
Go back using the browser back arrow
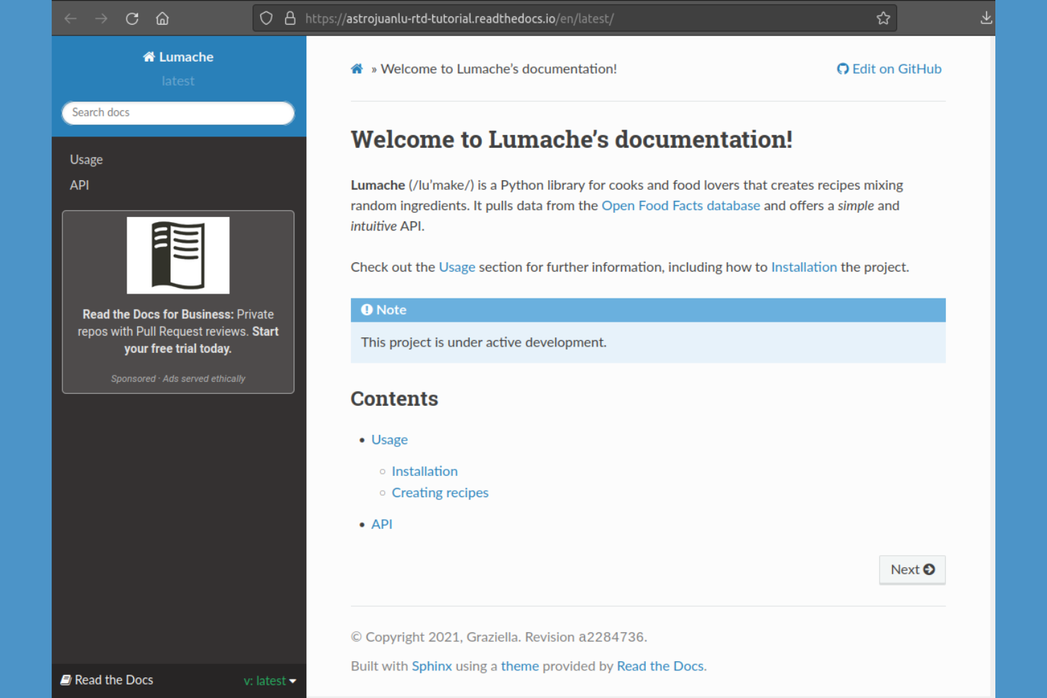pyautogui.click(x=70, y=18)
